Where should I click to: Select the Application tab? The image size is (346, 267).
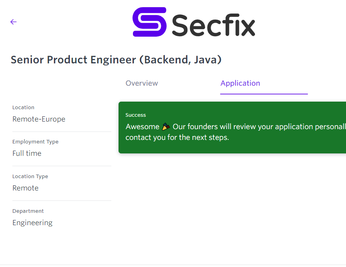(x=240, y=83)
